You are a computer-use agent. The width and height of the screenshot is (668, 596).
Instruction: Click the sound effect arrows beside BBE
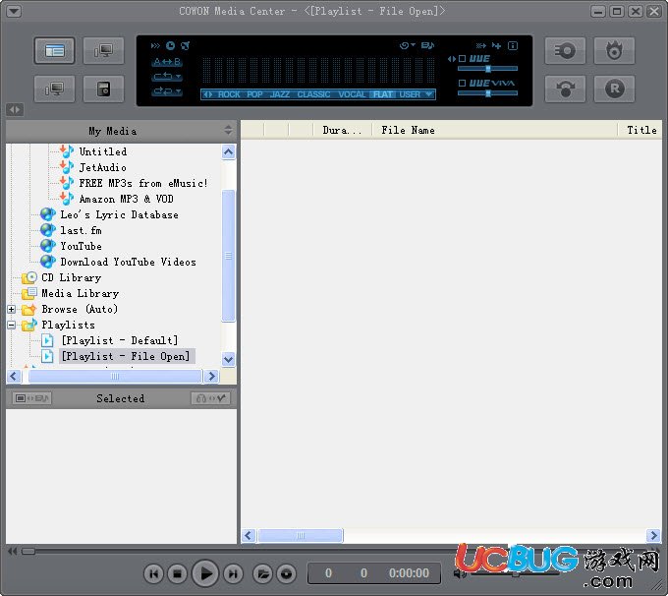[452, 59]
